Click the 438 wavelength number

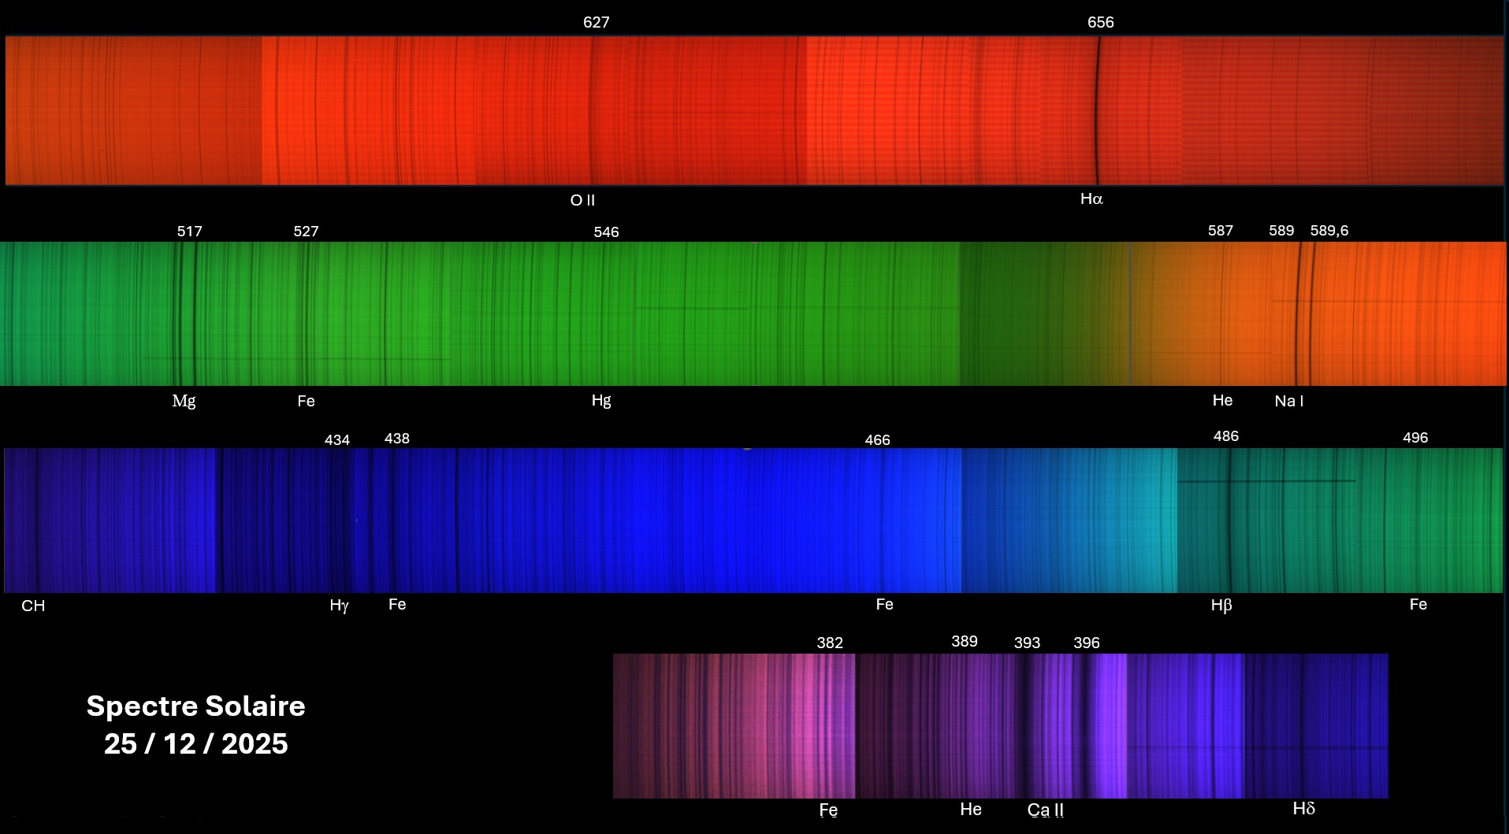pyautogui.click(x=397, y=439)
